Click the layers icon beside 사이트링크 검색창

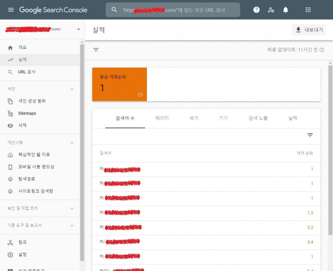pos(10,191)
